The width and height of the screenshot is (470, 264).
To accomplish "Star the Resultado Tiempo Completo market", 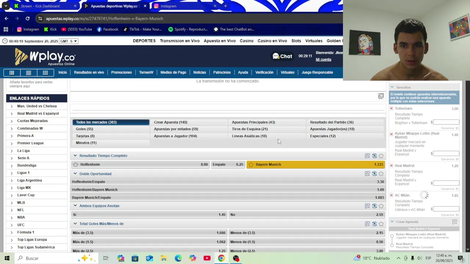I will point(381,156).
